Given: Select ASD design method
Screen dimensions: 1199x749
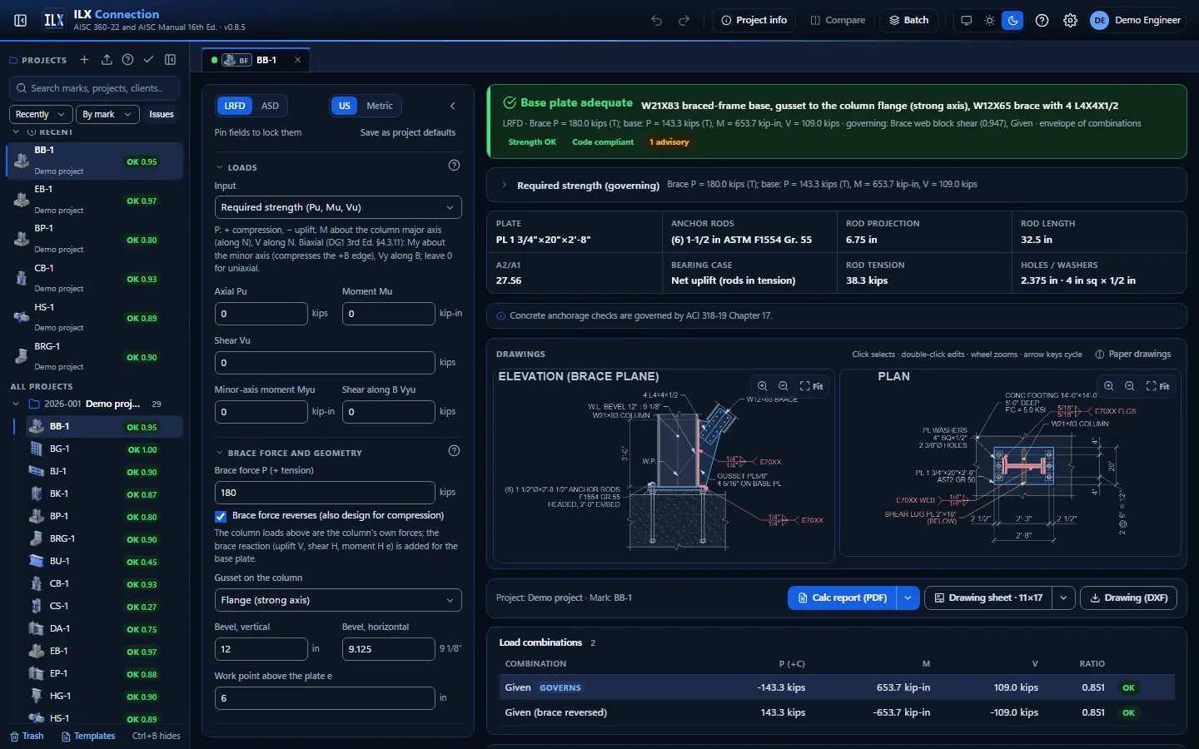Looking at the screenshot, I should click(270, 106).
